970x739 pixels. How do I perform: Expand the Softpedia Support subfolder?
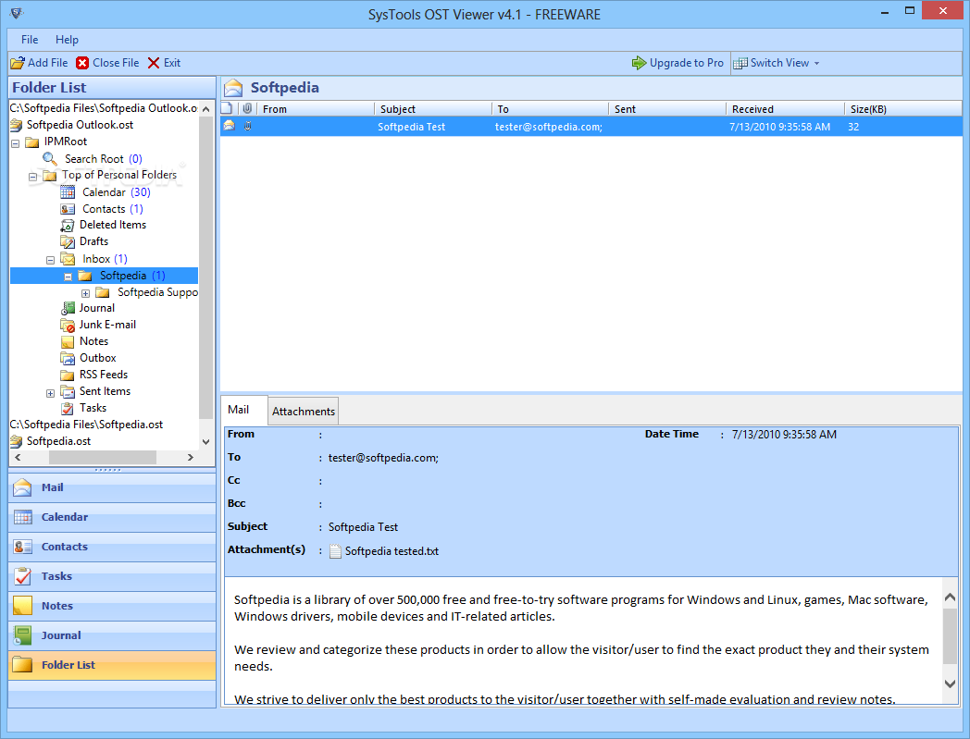tap(85, 293)
